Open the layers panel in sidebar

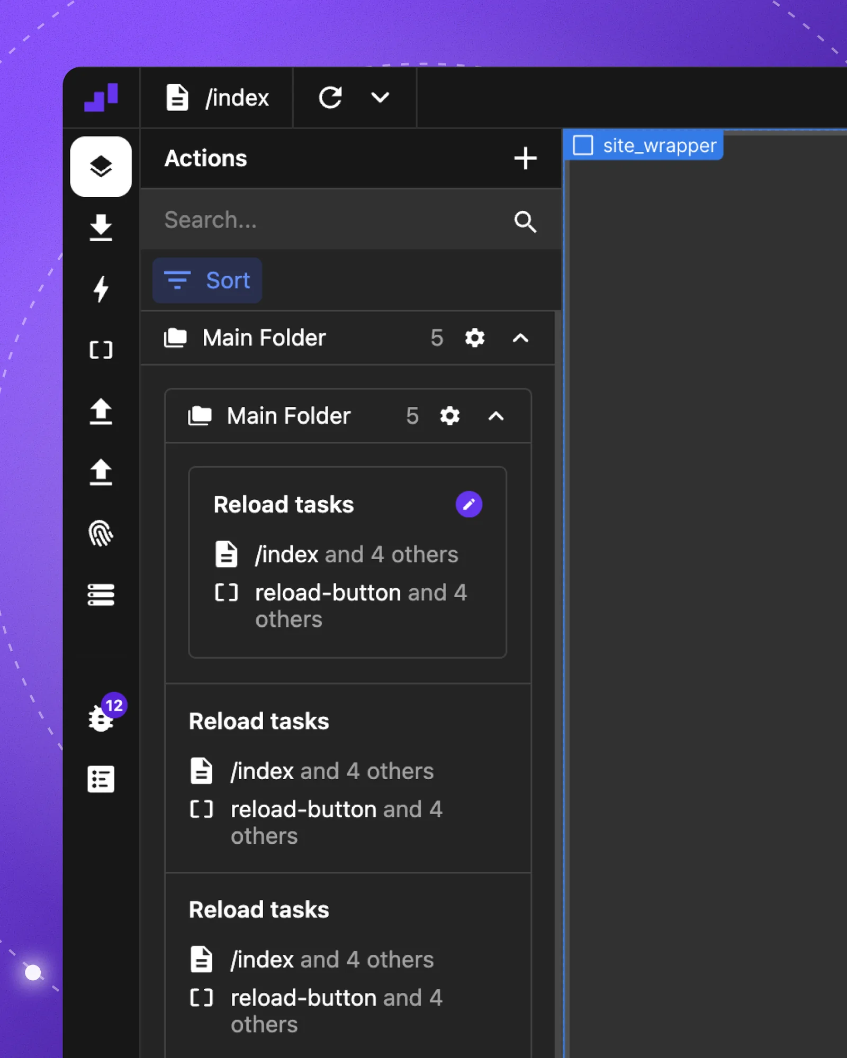pos(101,167)
